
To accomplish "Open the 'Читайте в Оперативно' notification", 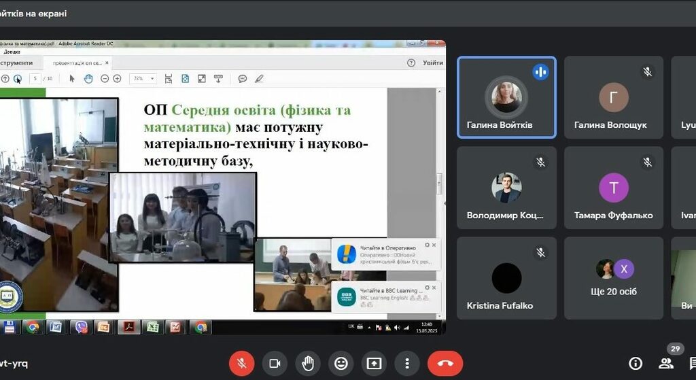I will click(x=385, y=254).
